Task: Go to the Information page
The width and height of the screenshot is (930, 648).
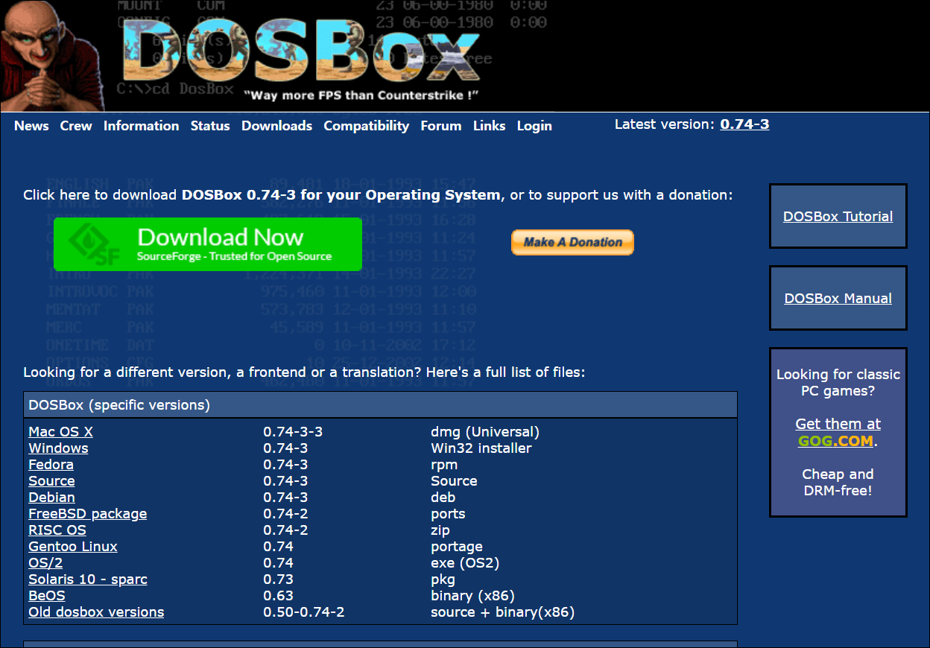Action: 142,126
